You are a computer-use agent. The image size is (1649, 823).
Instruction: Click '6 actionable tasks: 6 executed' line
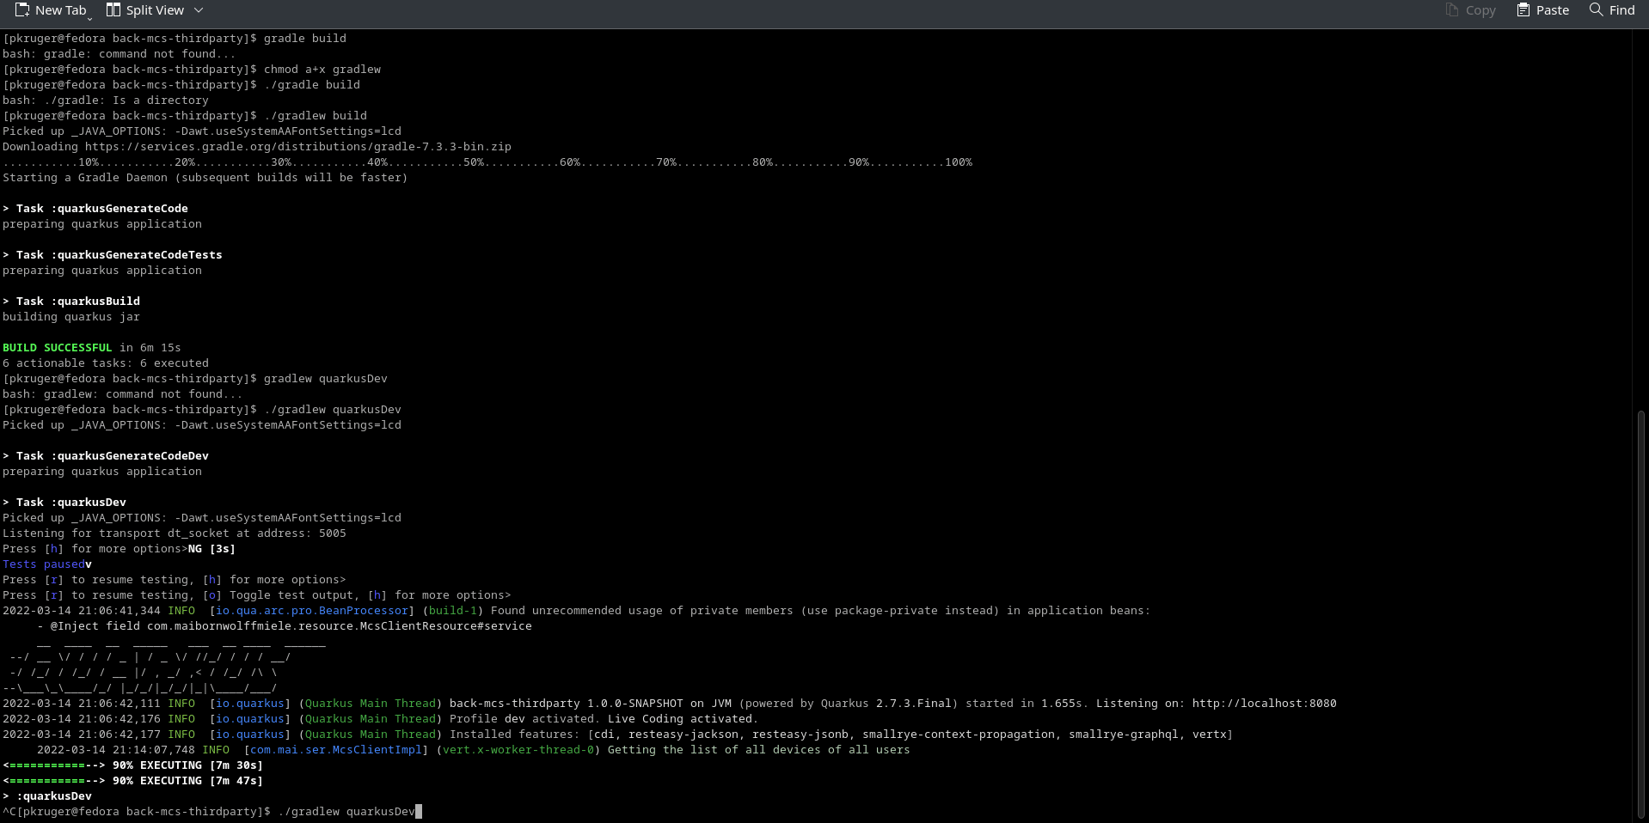pos(106,363)
